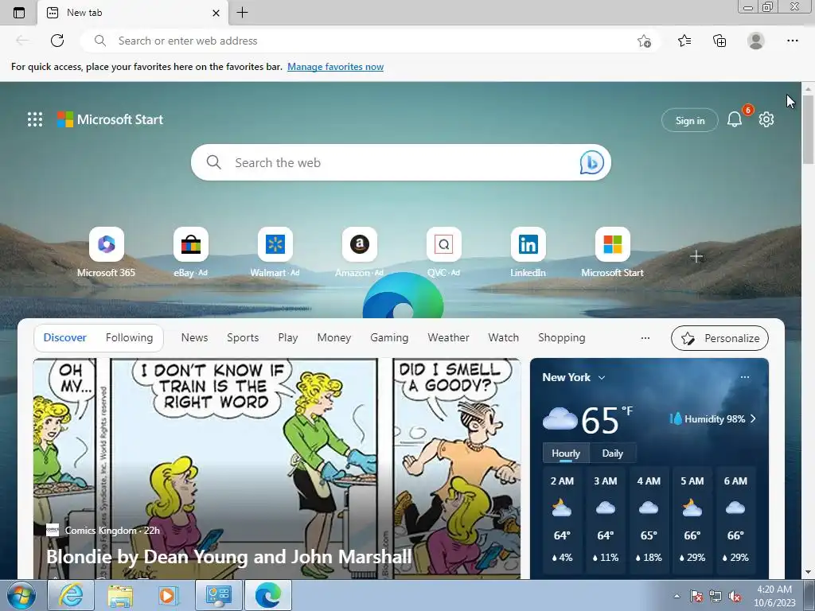Image resolution: width=815 pixels, height=611 pixels.
Task: Click the Personalize button
Action: pyautogui.click(x=719, y=338)
